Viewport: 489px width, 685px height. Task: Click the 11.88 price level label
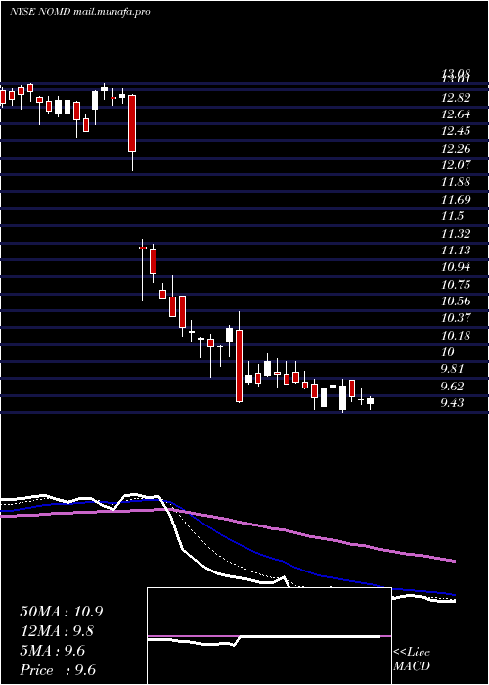[x=456, y=182]
